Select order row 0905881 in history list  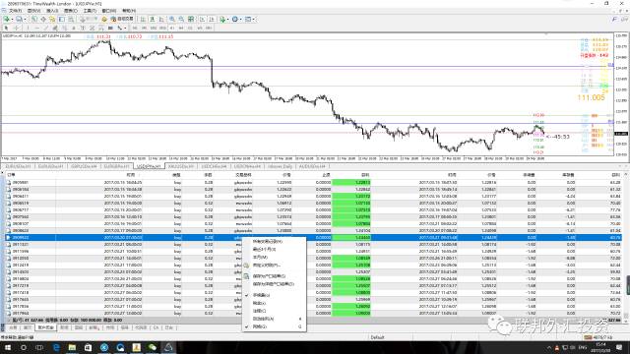coord(313,182)
